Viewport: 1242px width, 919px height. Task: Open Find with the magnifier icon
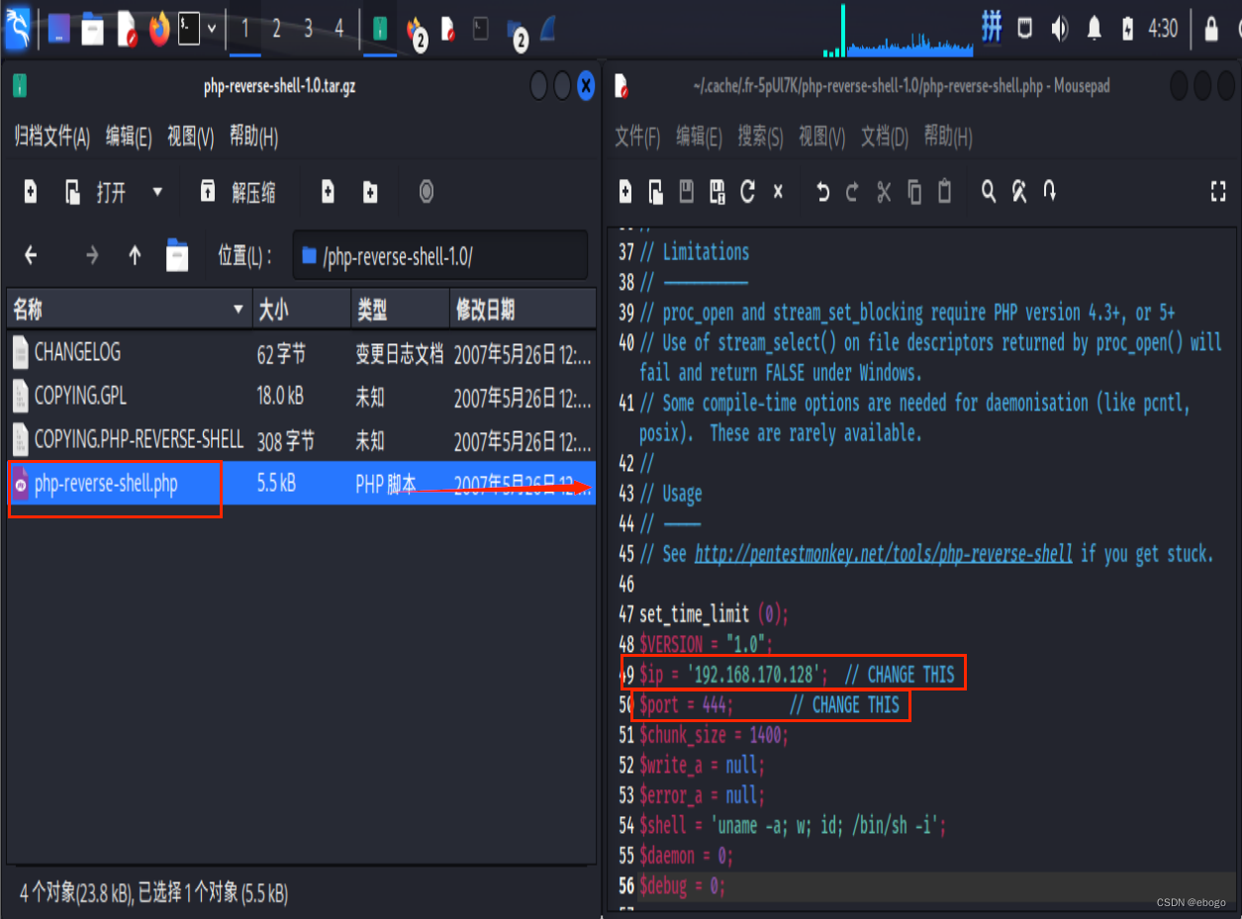click(x=988, y=191)
